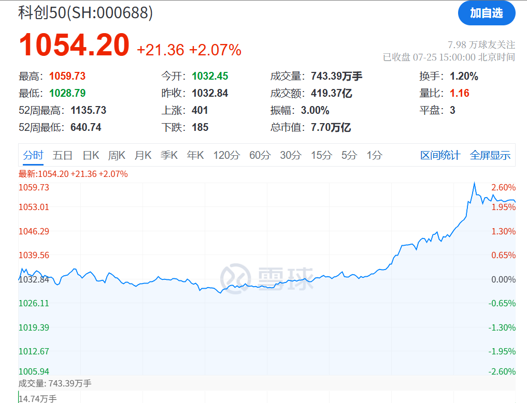Switch to the 5分 interval
This screenshot has height=403, width=527.
click(349, 155)
